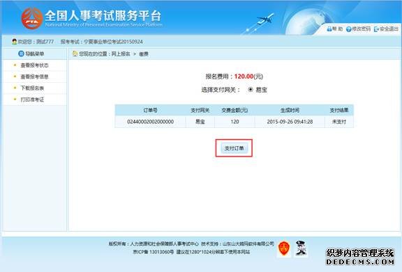The height and width of the screenshot is (272, 402).
Task: Click the cartoon police officer icon in footer
Action: [x=301, y=248]
